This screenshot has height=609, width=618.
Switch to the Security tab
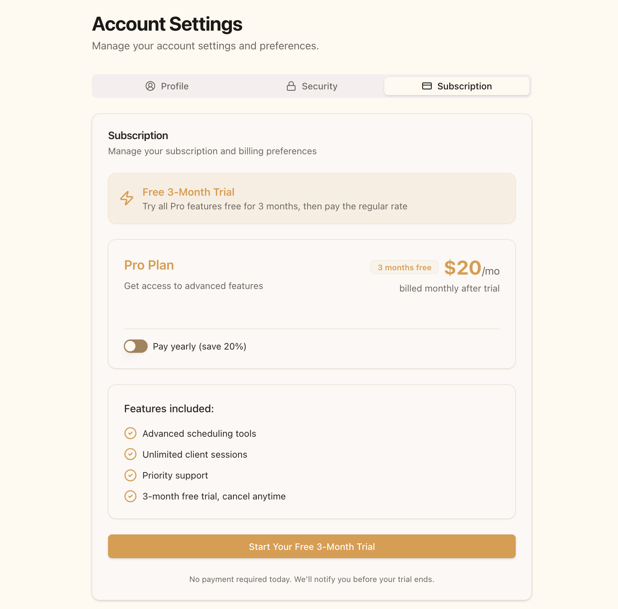pos(312,86)
